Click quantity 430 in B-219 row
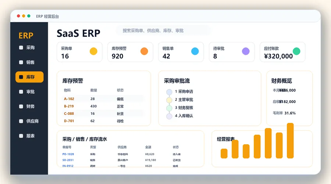 pos(93,106)
